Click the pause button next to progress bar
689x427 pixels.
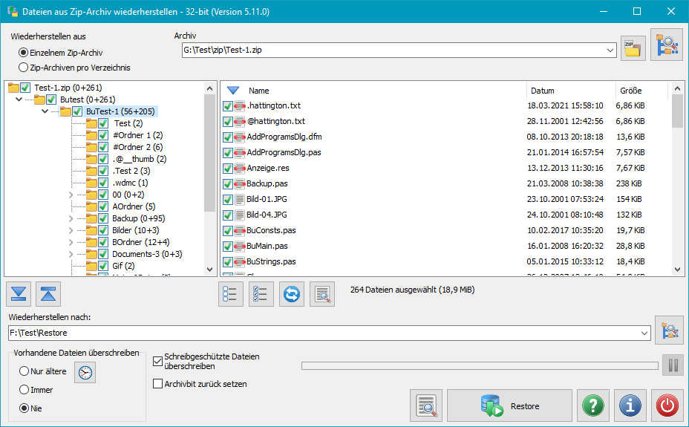click(x=673, y=365)
